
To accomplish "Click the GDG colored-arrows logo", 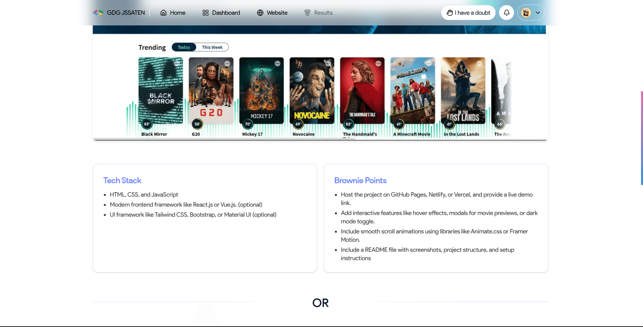I will point(98,12).
